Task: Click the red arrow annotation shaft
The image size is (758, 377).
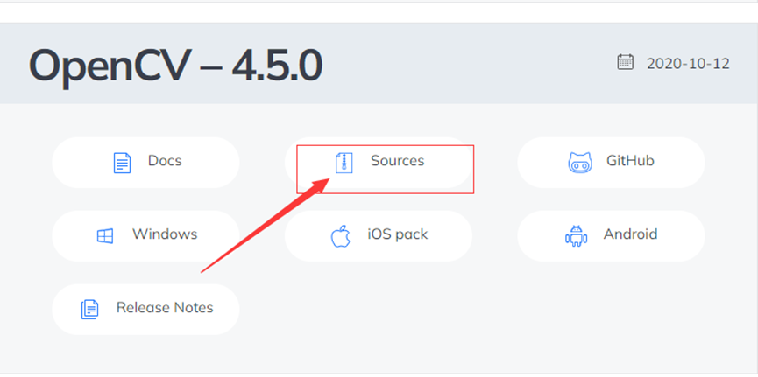Action: (261, 227)
